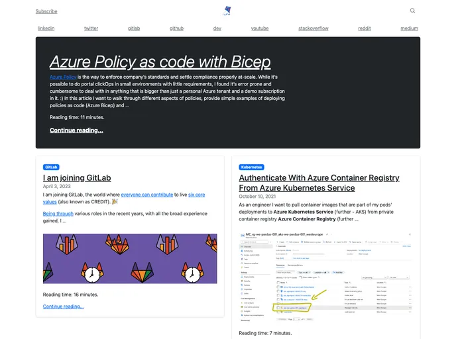Image resolution: width=456 pixels, height=339 pixels.
Task: Select the GitLab category badge
Action: pos(51,167)
